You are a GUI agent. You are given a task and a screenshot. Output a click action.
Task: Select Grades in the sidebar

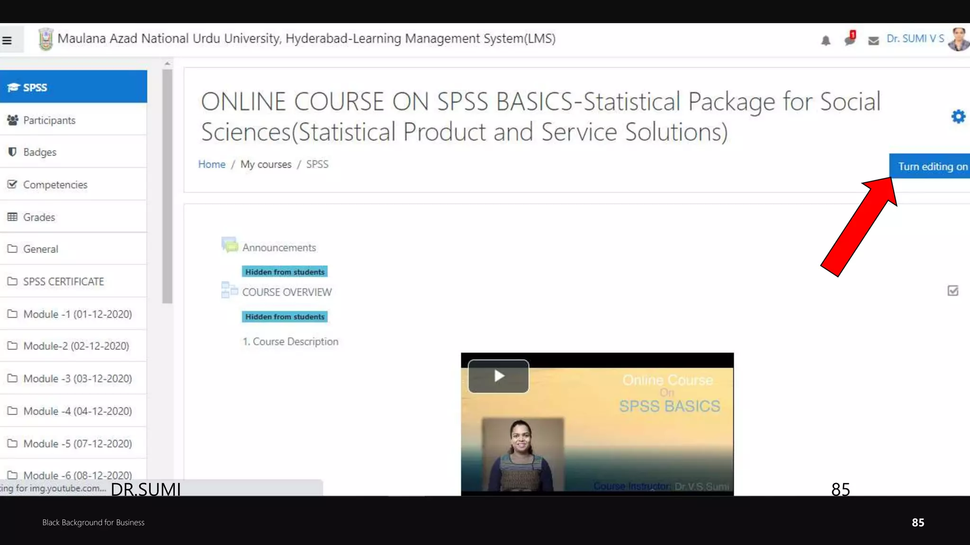39,217
